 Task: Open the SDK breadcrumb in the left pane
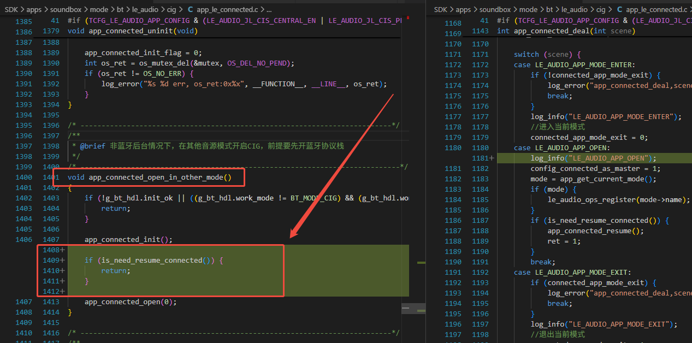pyautogui.click(x=12, y=9)
